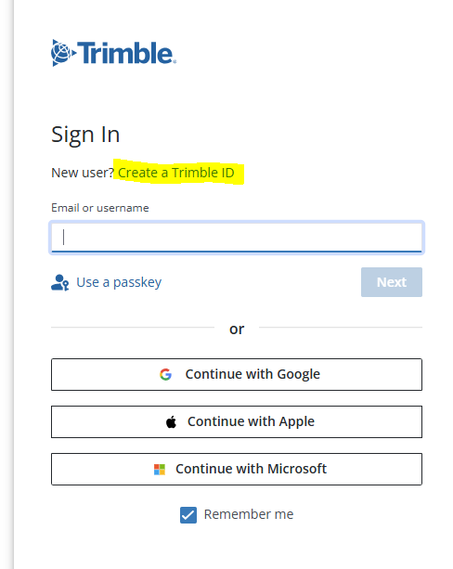
Task: Open the Create a Trimble ID link
Action: click(x=176, y=173)
